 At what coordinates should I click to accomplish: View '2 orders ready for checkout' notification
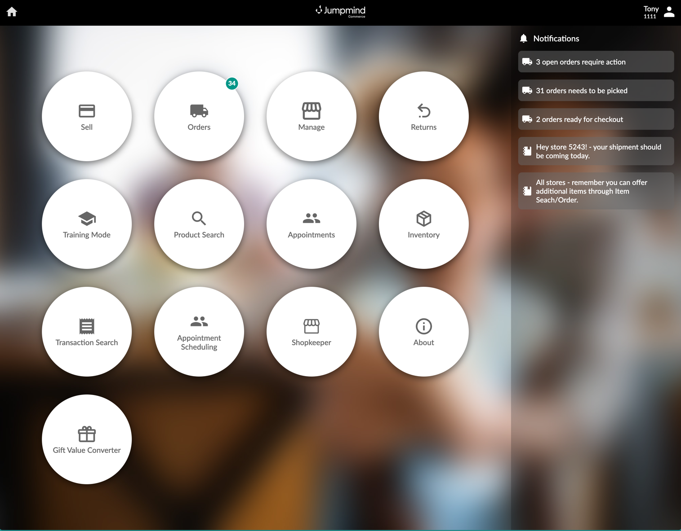point(596,119)
